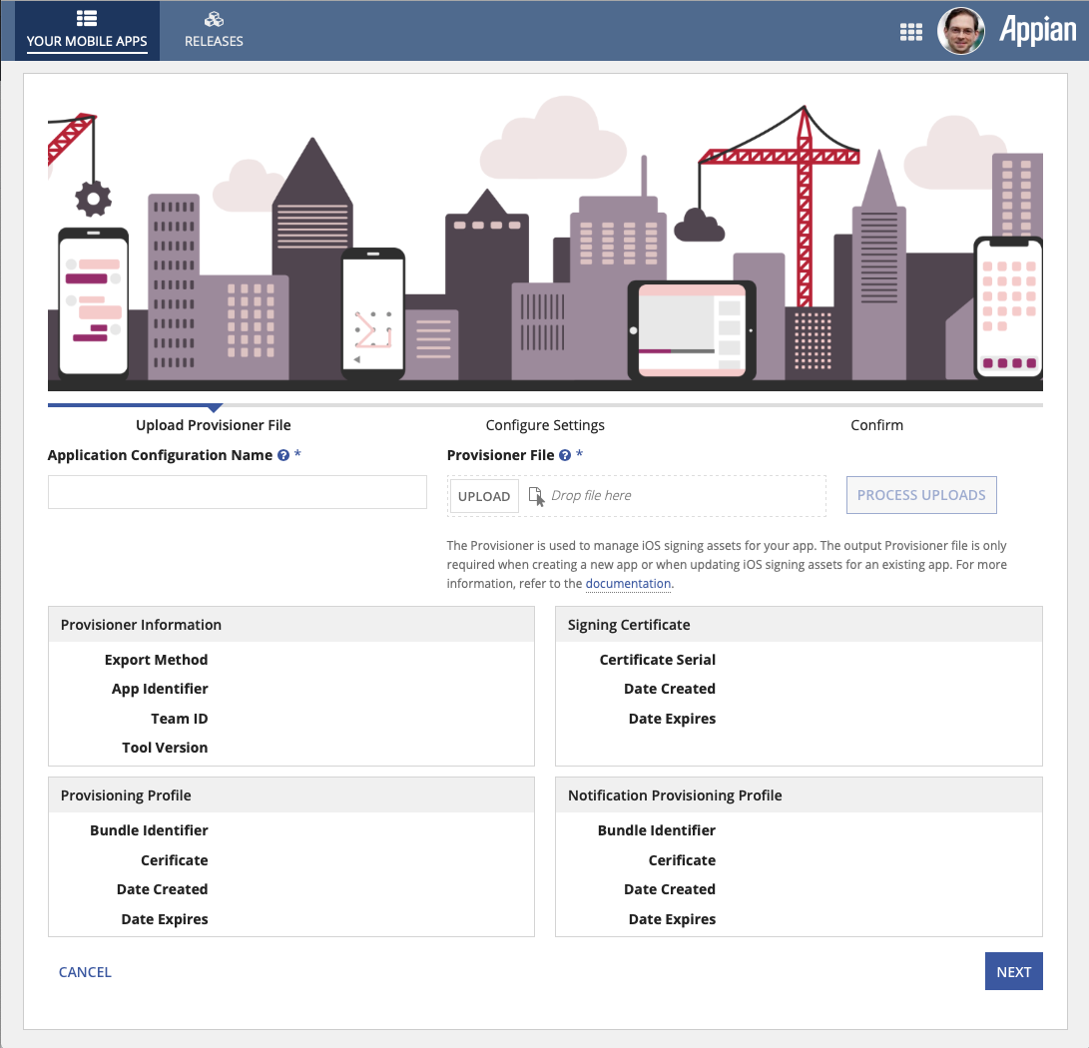Click the Process Uploads button
The width and height of the screenshot is (1089, 1048).
tap(921, 495)
